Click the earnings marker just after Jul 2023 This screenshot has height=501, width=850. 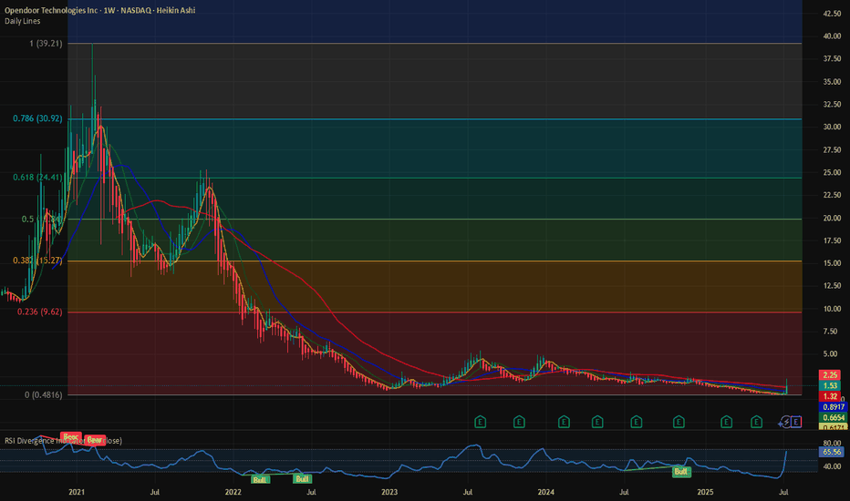(x=480, y=422)
